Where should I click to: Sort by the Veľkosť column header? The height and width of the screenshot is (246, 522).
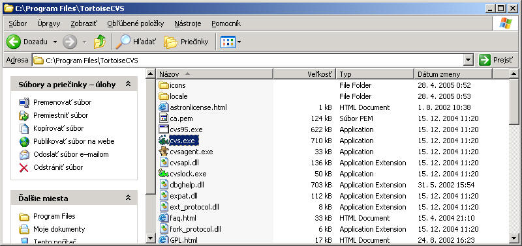pos(304,74)
